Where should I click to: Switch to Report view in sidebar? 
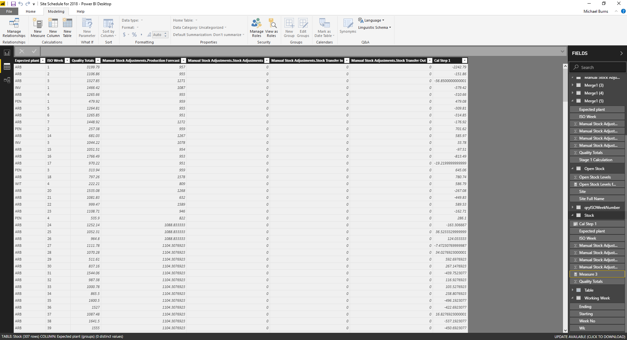coord(7,53)
